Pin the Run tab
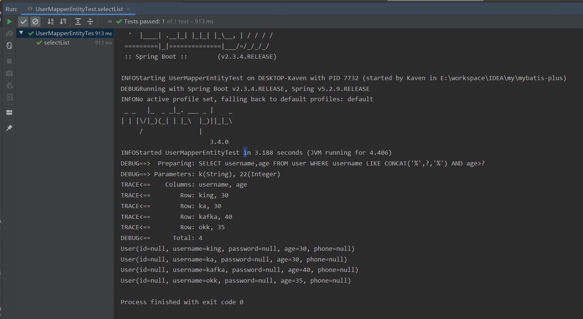The width and height of the screenshot is (583, 319). (9, 128)
